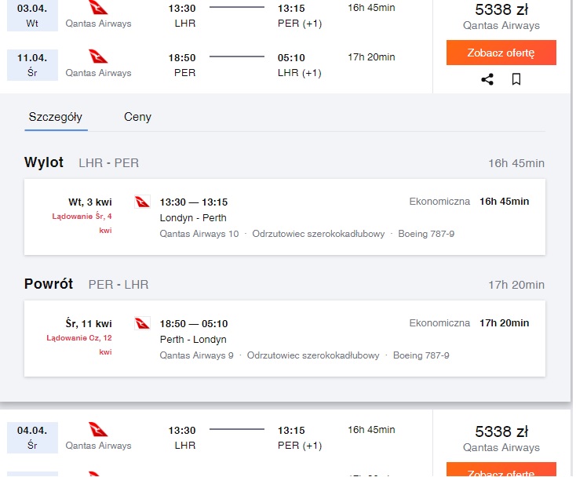
Task: Click the Wylot LHR - PER heading
Action: [82, 162]
